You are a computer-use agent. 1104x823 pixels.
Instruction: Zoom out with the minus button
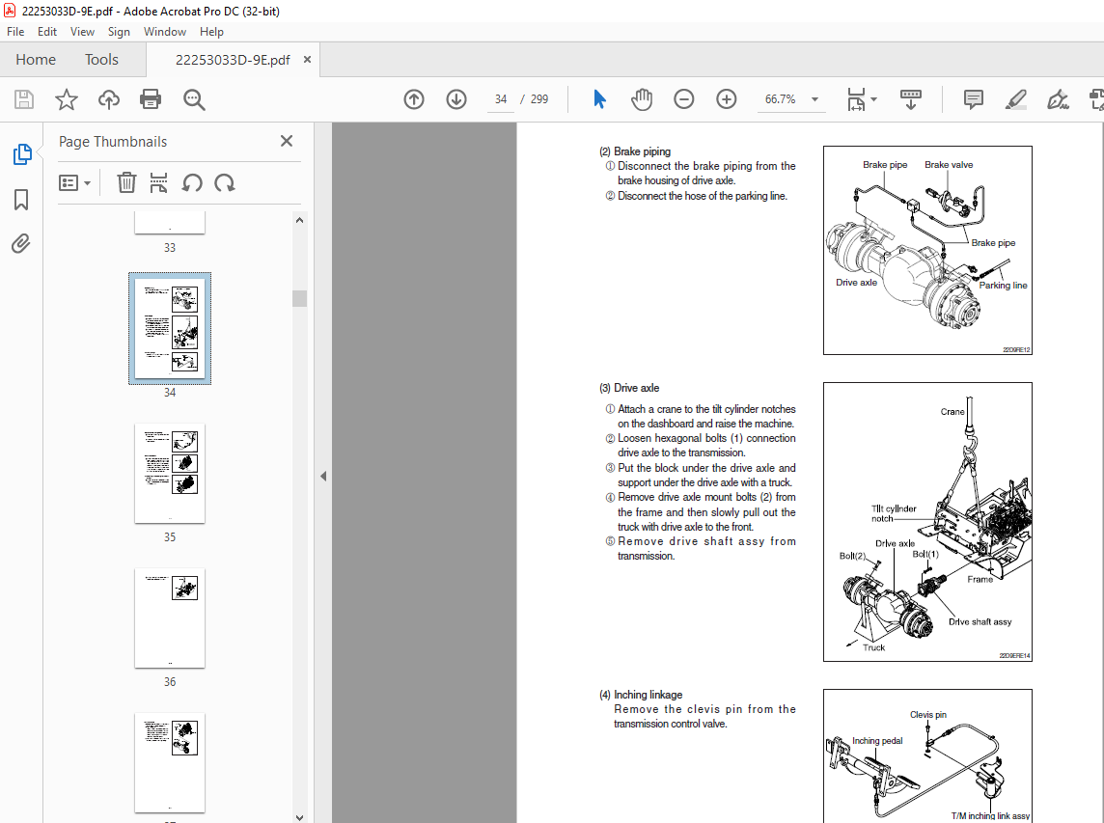(683, 99)
